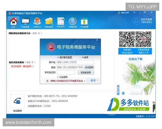Click the 登录 button in login dialog
This screenshot has height=129, width=162.
pos(93,80)
